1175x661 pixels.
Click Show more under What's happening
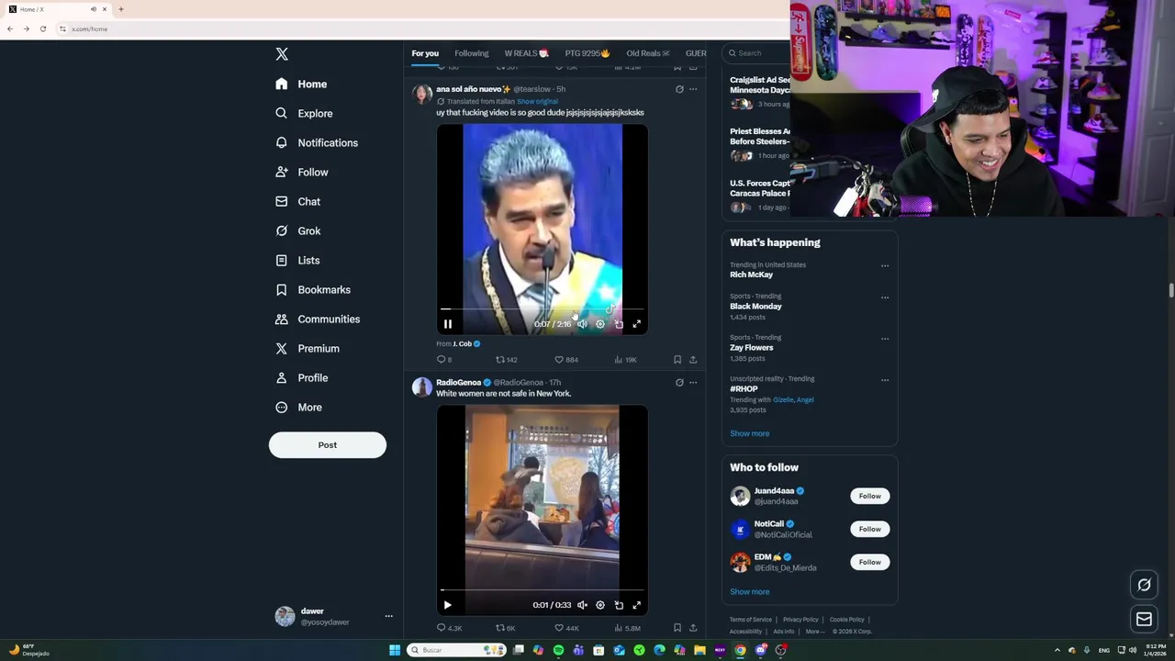750,433
